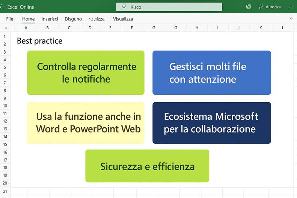Select row 9 header

tap(5, 98)
